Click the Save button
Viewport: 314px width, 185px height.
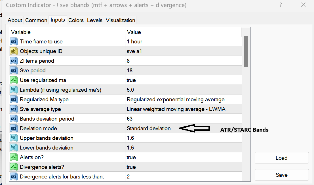click(281, 175)
